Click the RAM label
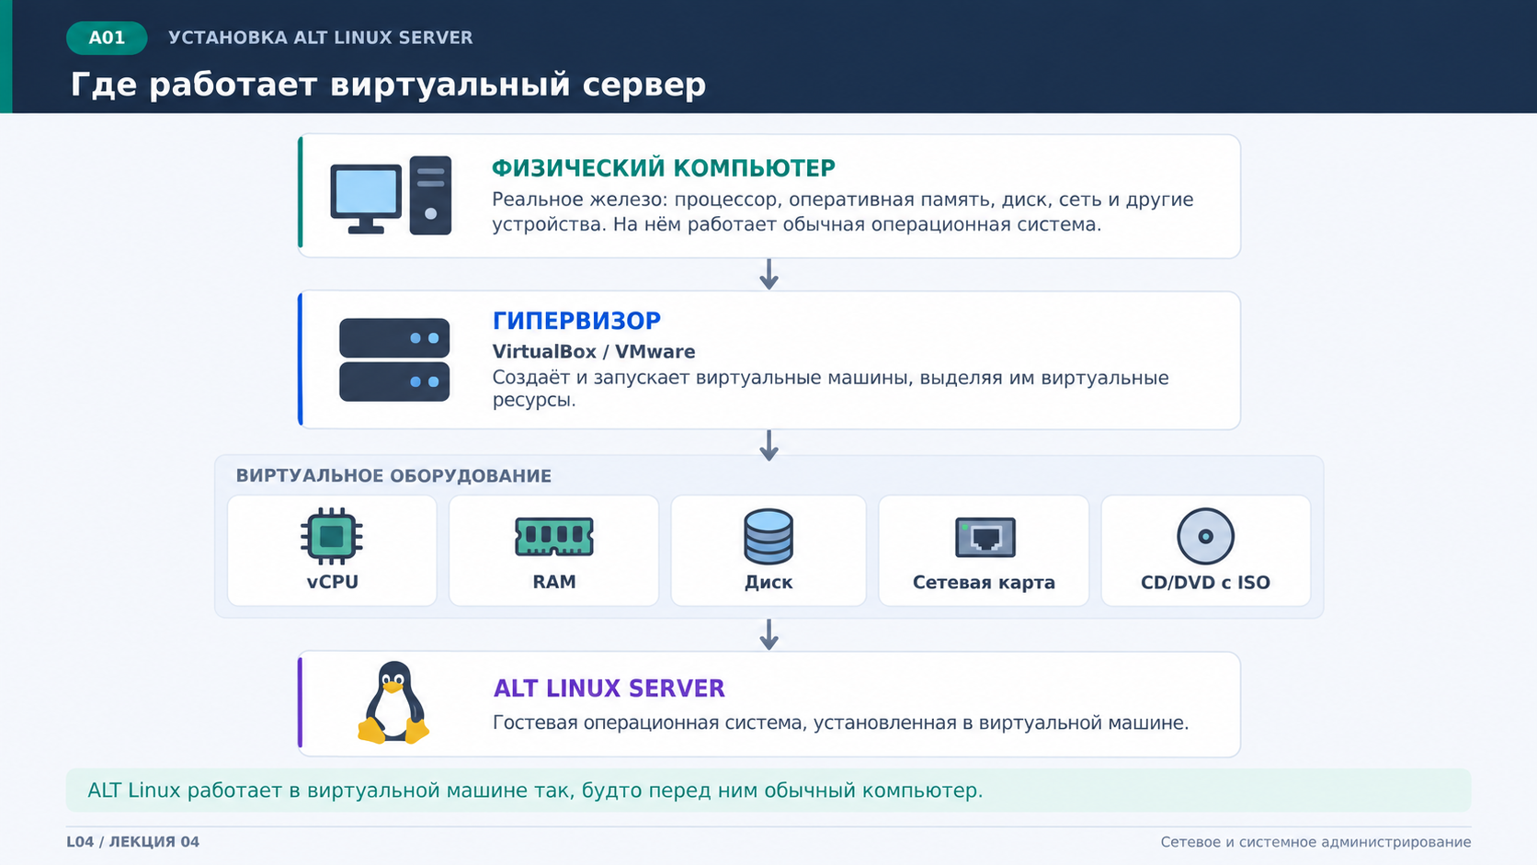This screenshot has width=1537, height=865. (554, 582)
